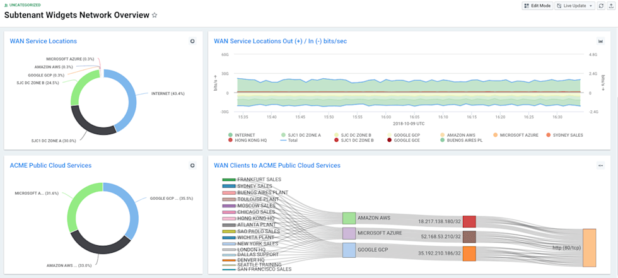Favorite the dashboard with the star icon
The height and width of the screenshot is (278, 618).
tap(154, 15)
